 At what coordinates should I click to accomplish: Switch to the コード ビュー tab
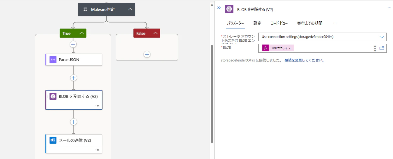pyautogui.click(x=279, y=23)
